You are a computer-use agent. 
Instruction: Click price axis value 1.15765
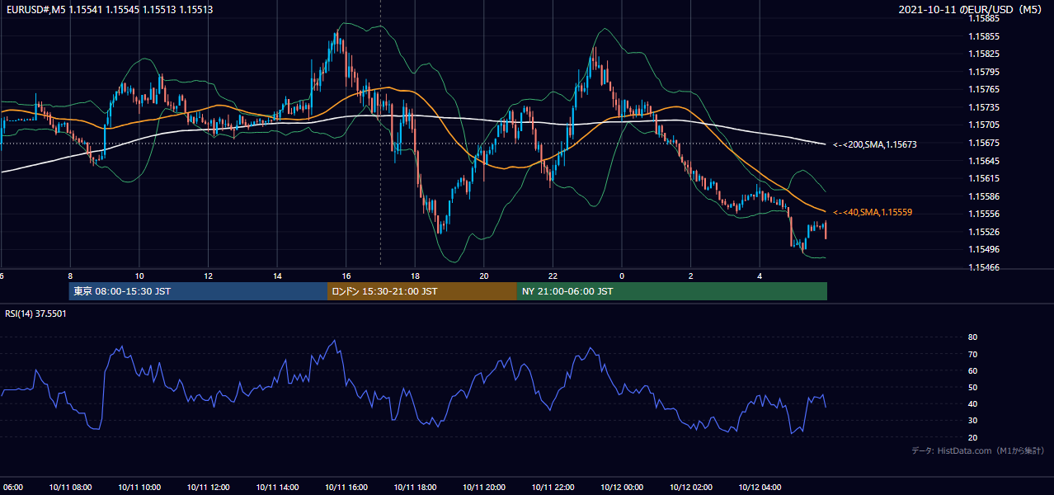pos(985,89)
